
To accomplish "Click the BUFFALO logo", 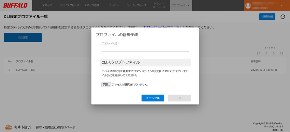I will [x=15, y=6].
